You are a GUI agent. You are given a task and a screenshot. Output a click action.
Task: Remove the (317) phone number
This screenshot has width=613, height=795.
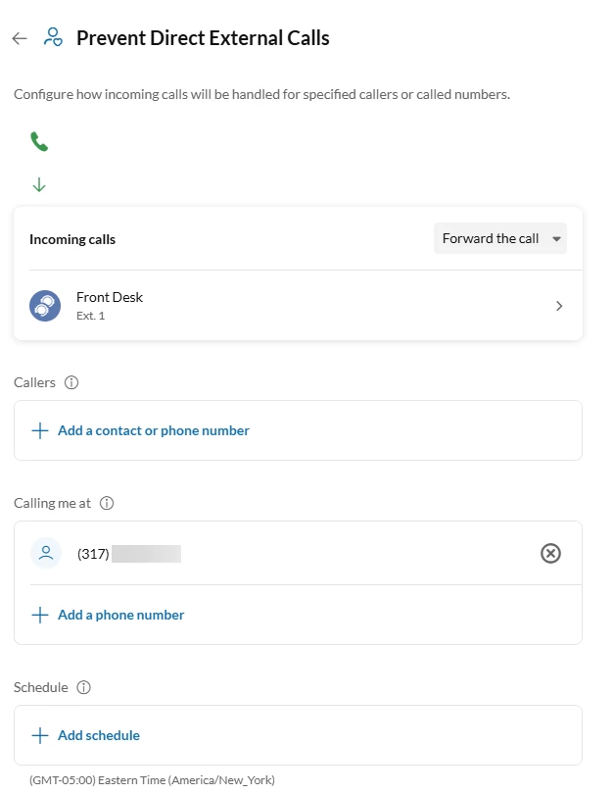pos(550,554)
